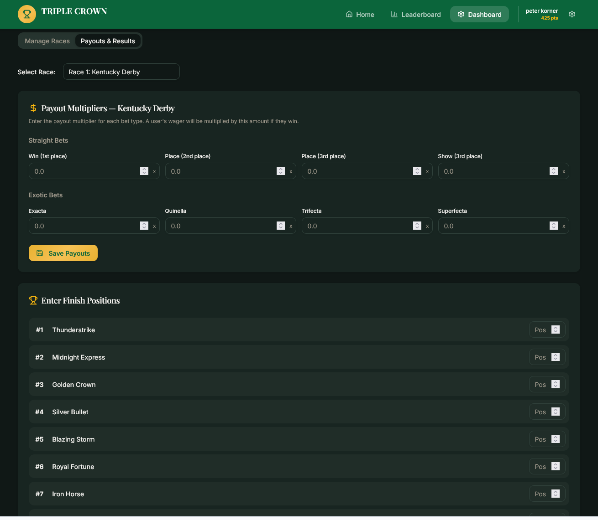The image size is (598, 520).
Task: Click the Triple Crown trophy logo
Action: 26,14
